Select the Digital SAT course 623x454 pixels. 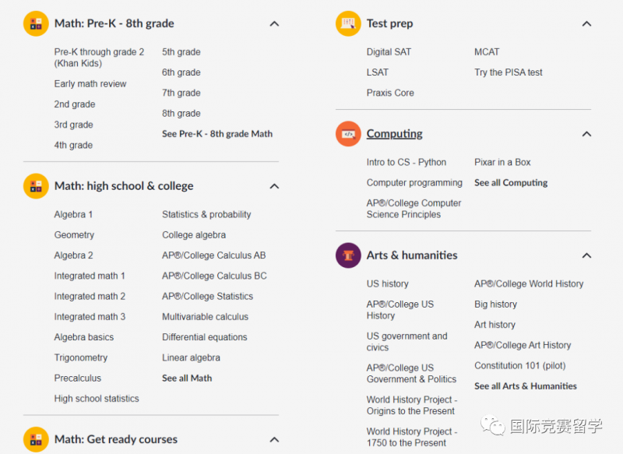click(389, 52)
